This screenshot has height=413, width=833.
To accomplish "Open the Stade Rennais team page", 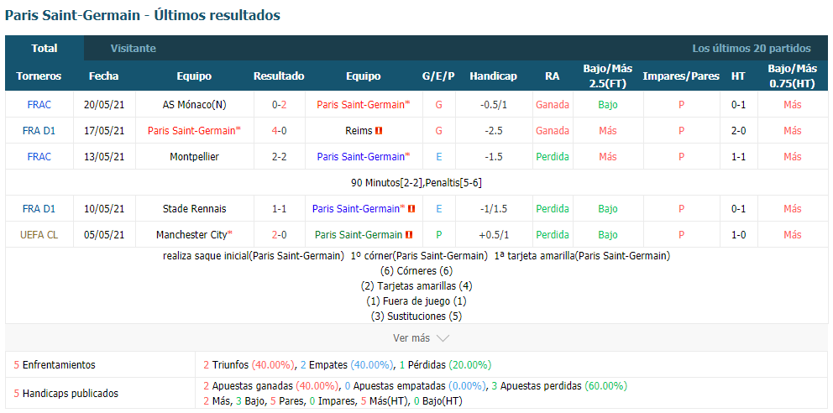I will 194,209.
